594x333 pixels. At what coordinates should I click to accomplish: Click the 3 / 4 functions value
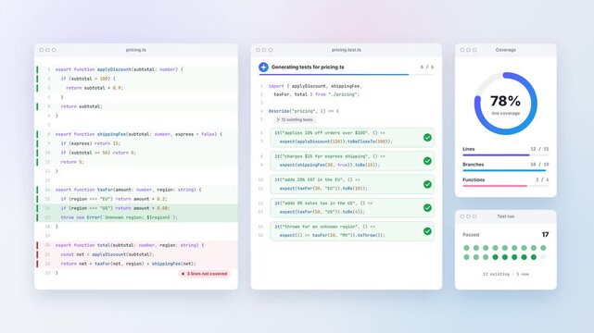pos(542,180)
